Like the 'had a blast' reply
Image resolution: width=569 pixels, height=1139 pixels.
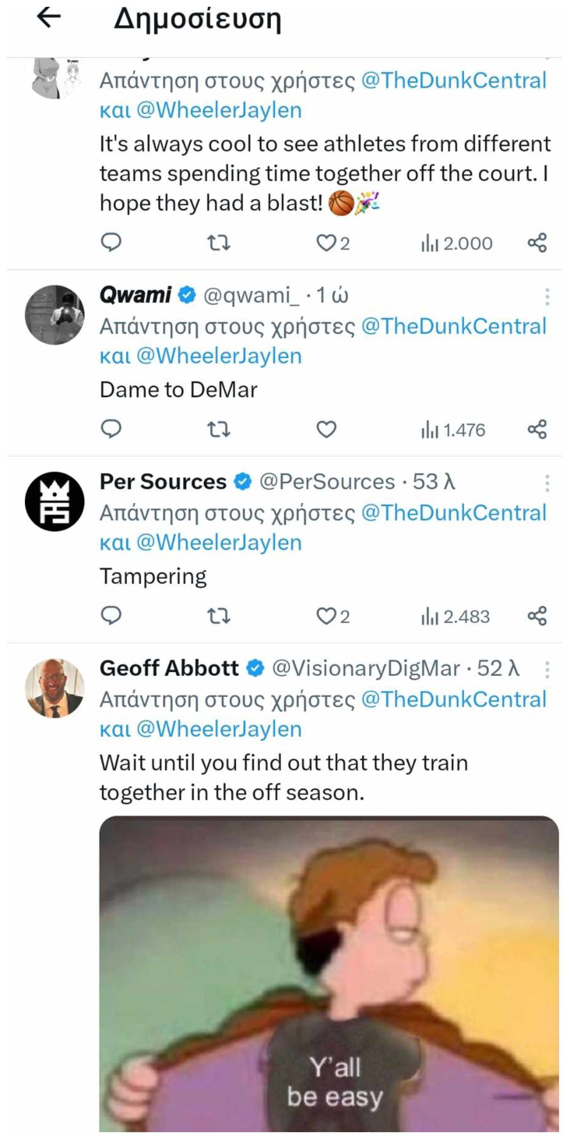[327, 243]
